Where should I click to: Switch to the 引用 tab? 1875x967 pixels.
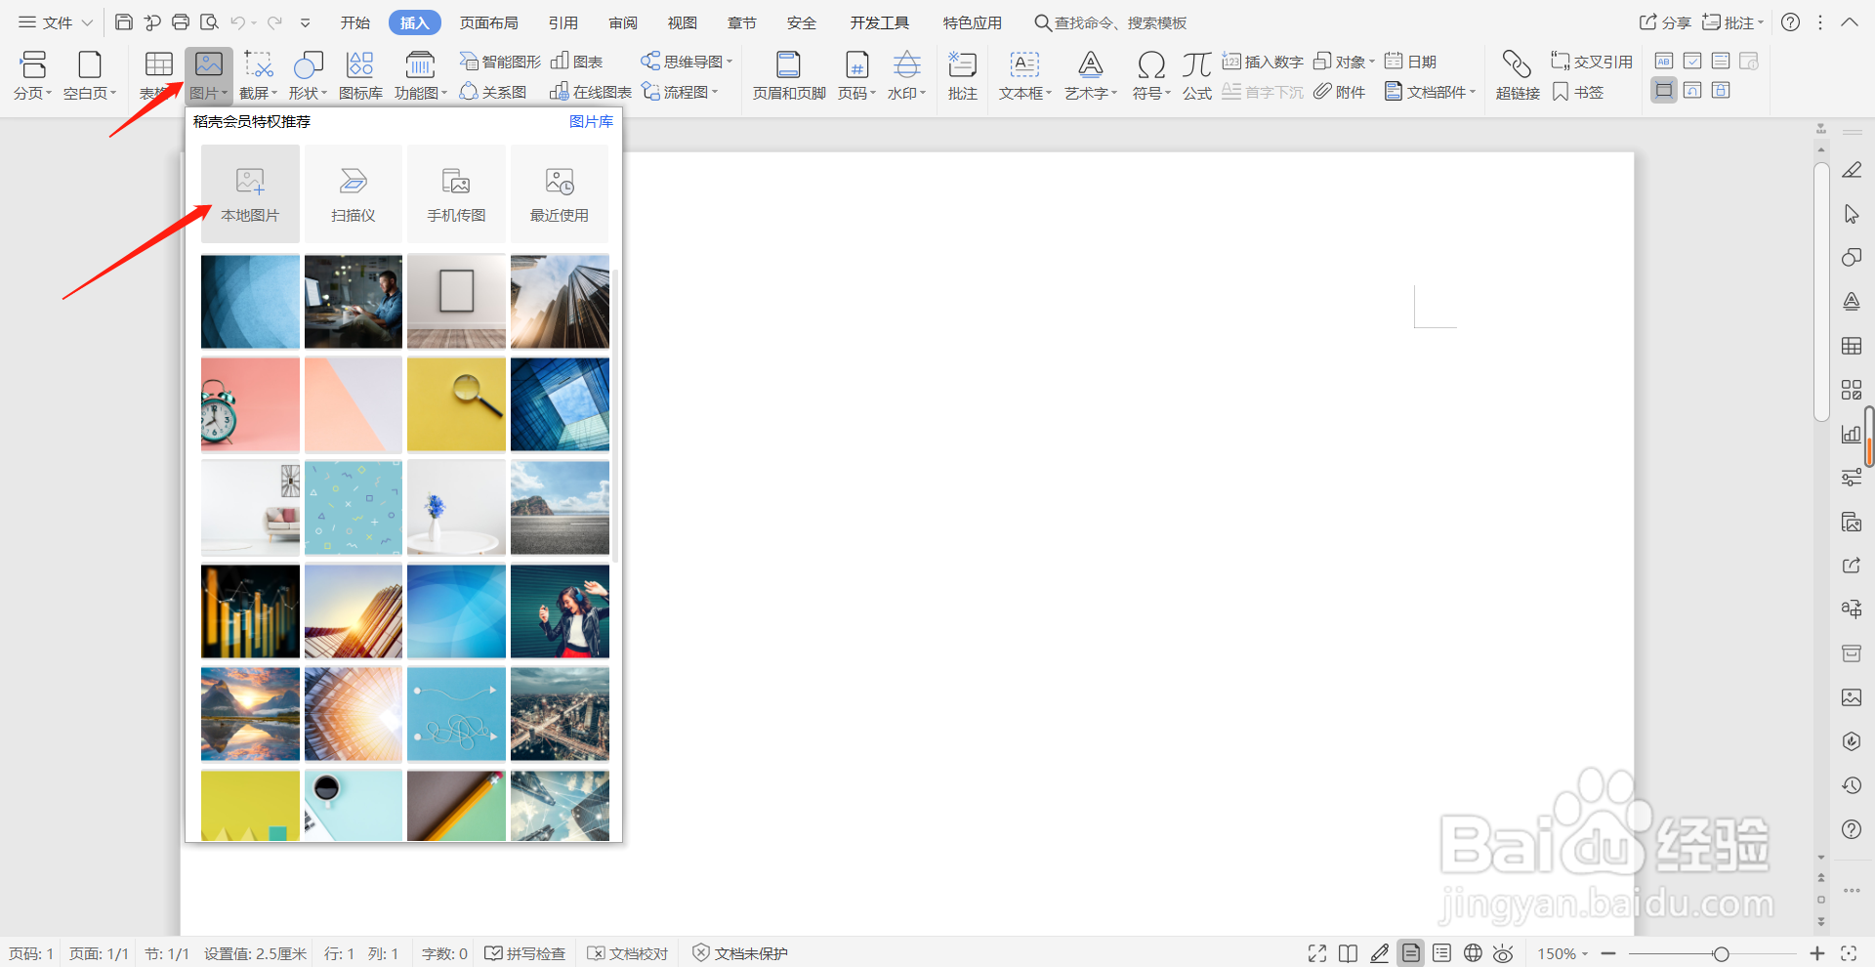[x=563, y=22]
